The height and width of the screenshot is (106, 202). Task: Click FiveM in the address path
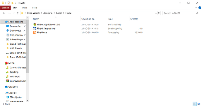coord(68,13)
